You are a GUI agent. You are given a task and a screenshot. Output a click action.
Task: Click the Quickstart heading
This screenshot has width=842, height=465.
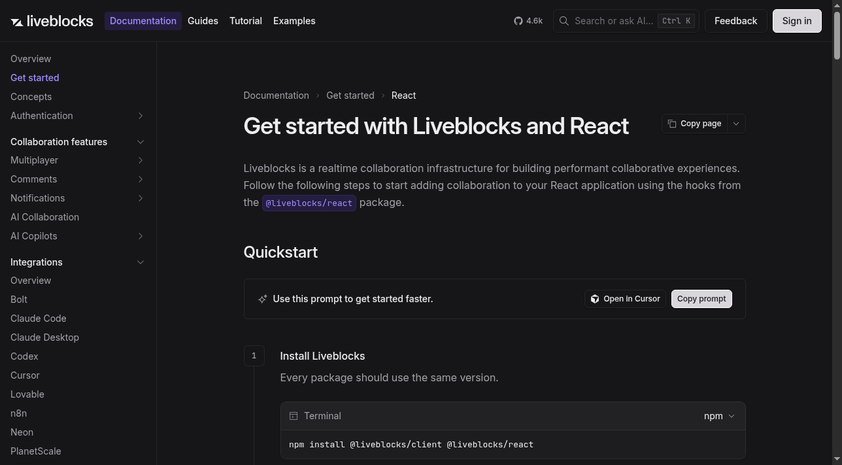280,252
